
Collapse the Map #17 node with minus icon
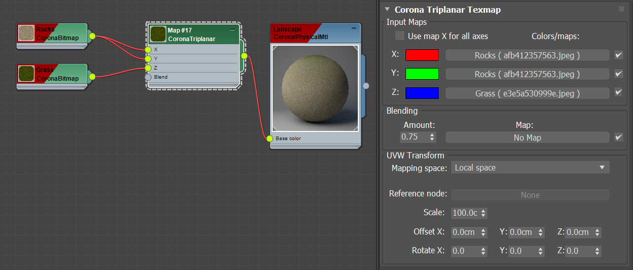233,30
